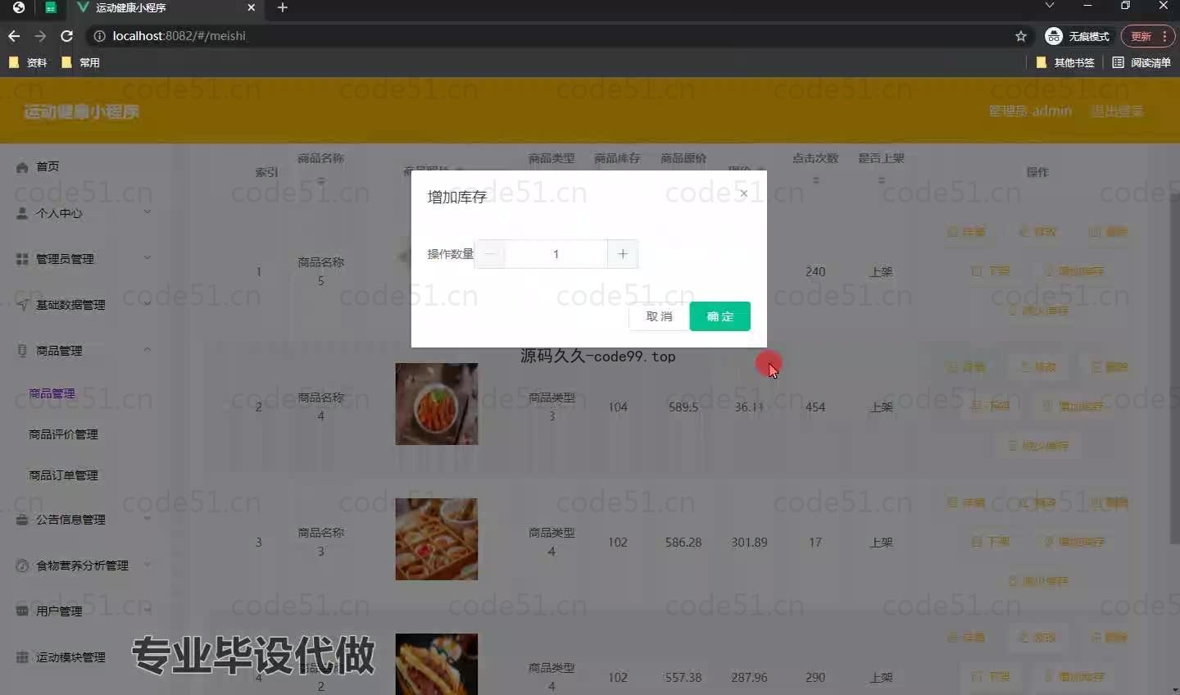Open the 其他书签 folder
Image resolution: width=1180 pixels, height=695 pixels.
pyautogui.click(x=1065, y=62)
